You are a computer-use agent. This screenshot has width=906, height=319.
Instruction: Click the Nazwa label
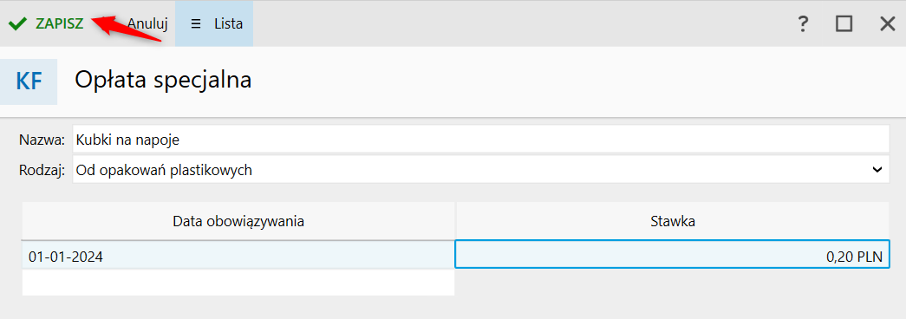tap(42, 140)
